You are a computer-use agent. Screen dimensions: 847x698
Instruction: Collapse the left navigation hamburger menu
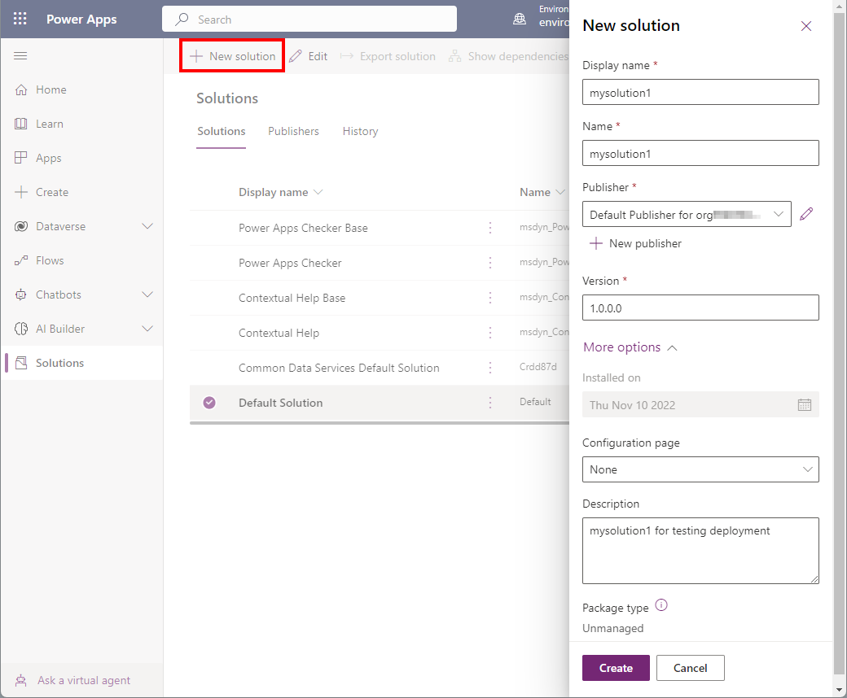pos(21,55)
